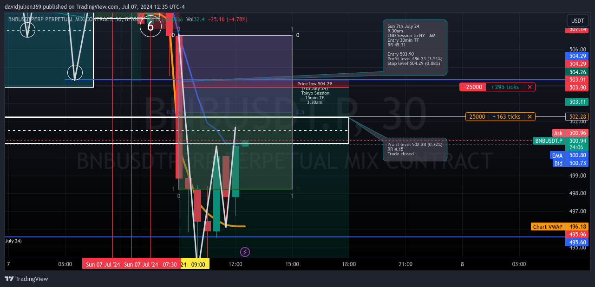Cancel the 25000 order with the orange X
595x287 pixels.
530,117
